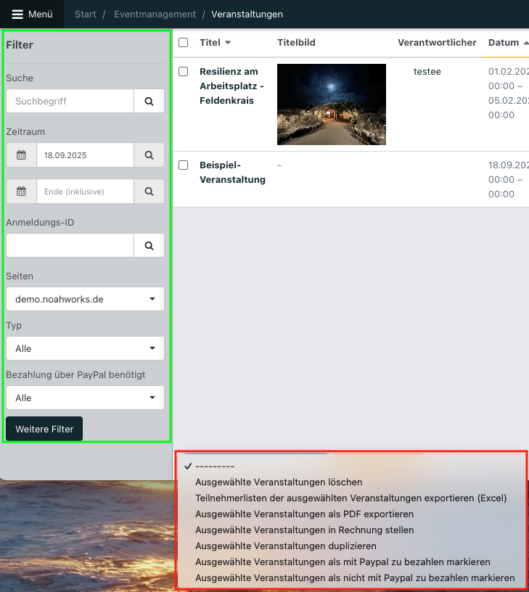Open Bezahlung über PayPal benötigt dropdown
The width and height of the screenshot is (529, 592).
click(x=86, y=398)
